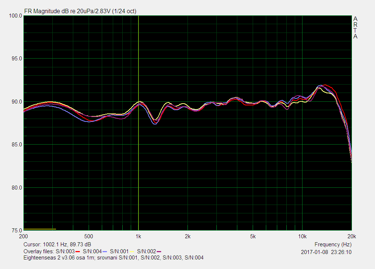Click the 10k frequency axis label
Screen dimensions: 375x269
(x=302, y=236)
